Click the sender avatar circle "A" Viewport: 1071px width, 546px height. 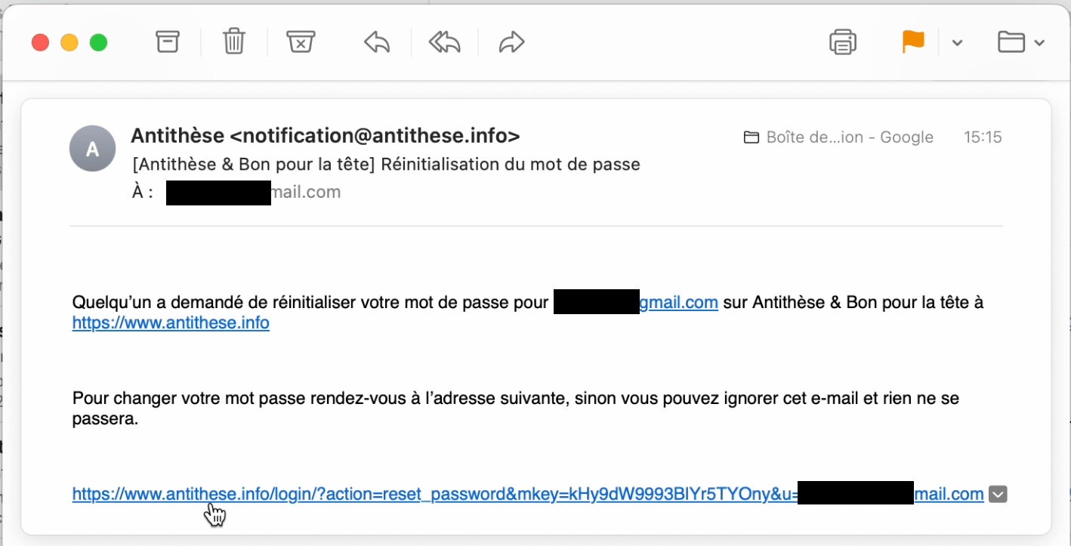tap(92, 149)
